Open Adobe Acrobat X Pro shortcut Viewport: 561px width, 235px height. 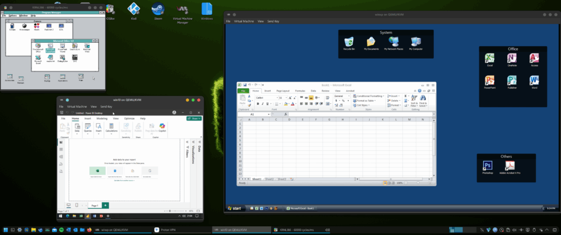(510, 167)
